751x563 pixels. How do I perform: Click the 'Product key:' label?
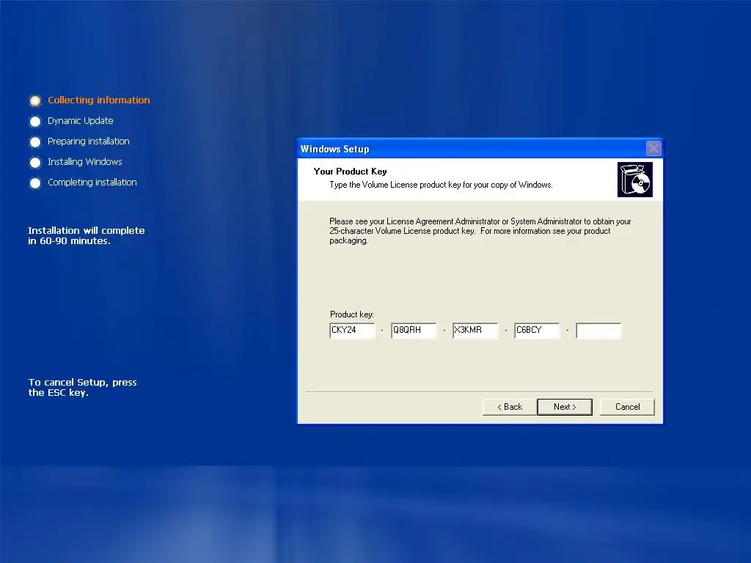pos(352,314)
